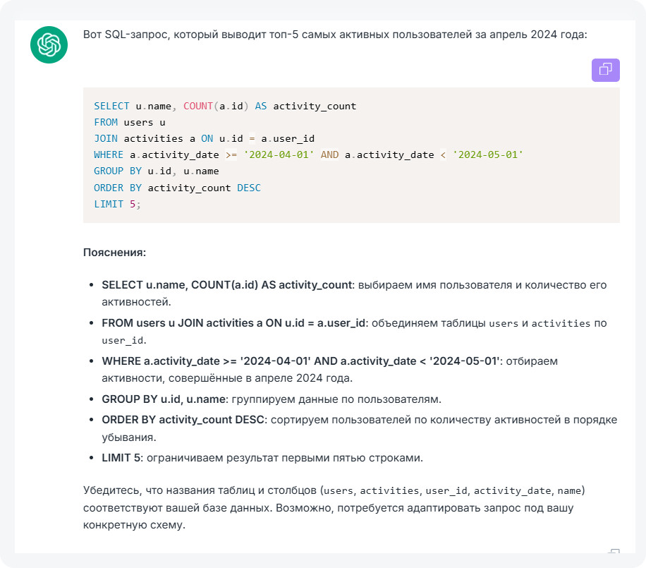Click 'LIMIT 5;' in the code block
This screenshot has height=568, width=646.
tap(117, 203)
